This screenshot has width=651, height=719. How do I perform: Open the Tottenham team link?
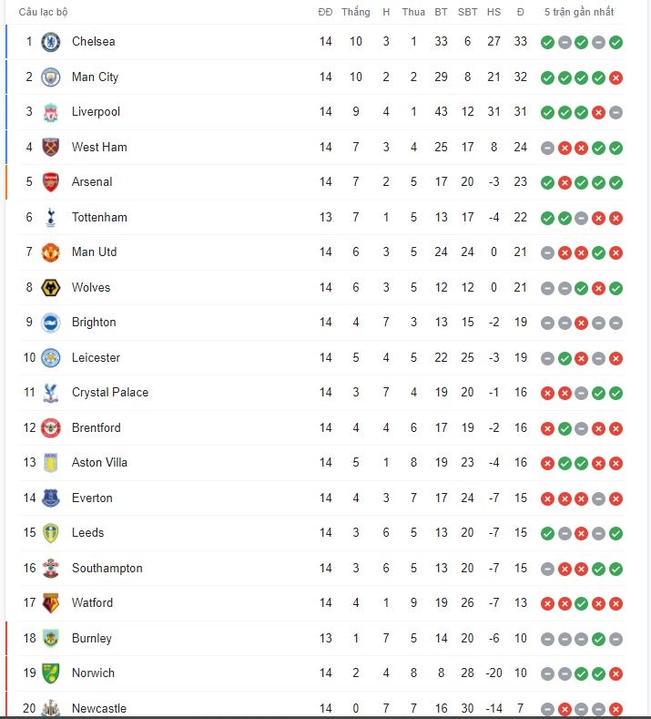coord(99,218)
